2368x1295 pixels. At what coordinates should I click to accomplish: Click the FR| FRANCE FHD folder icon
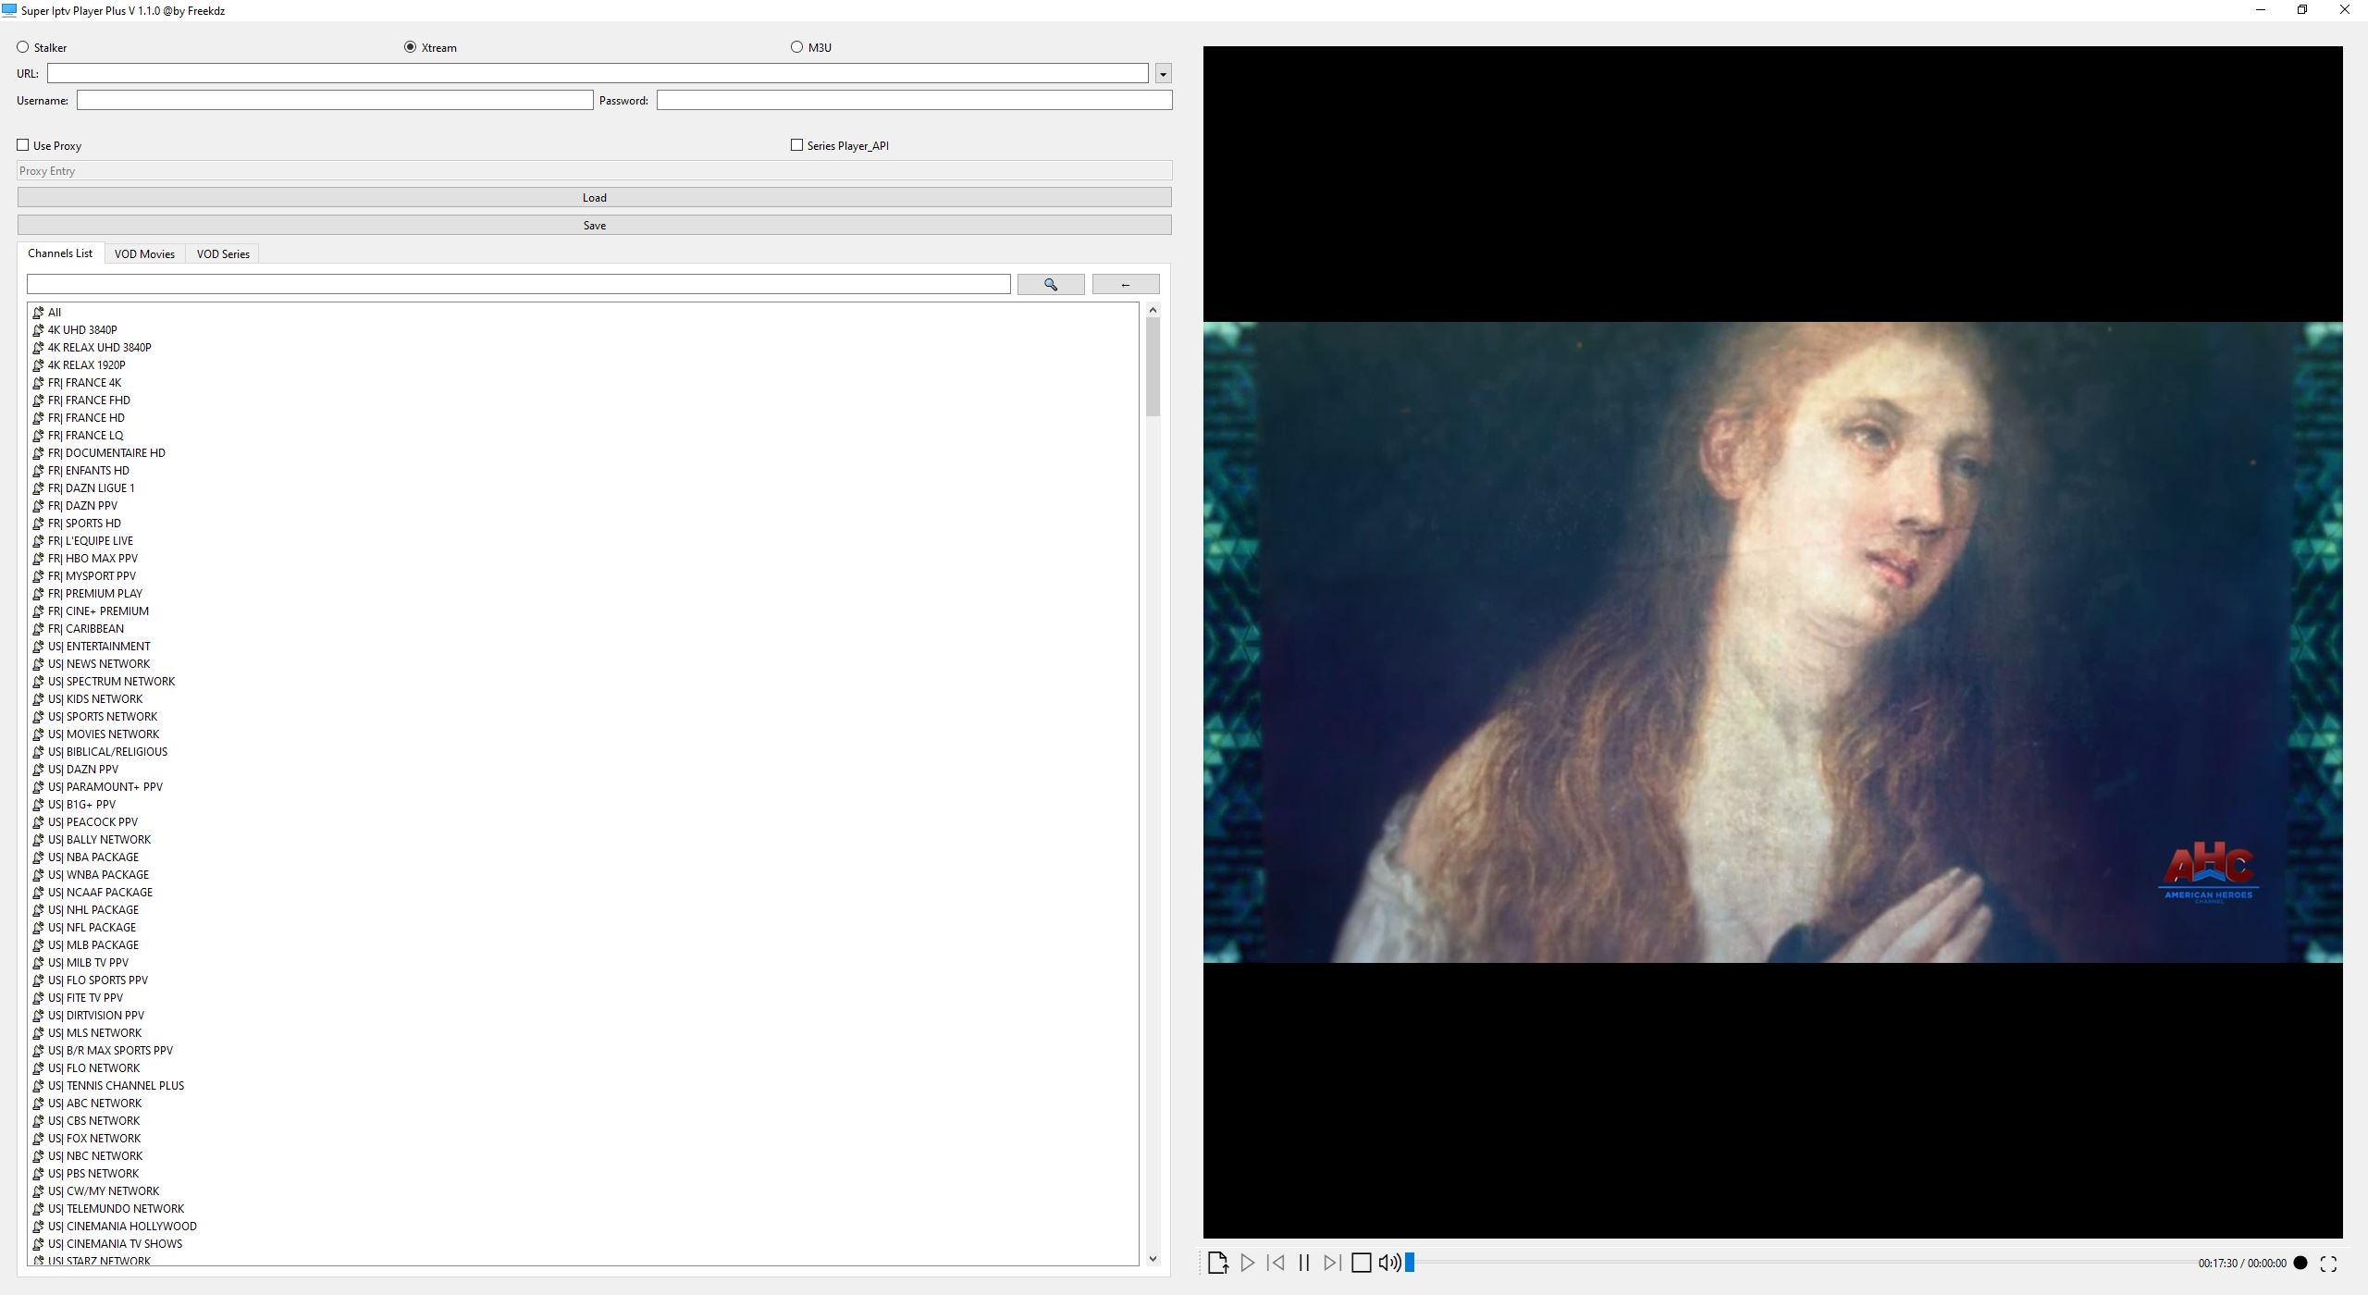[x=38, y=401]
